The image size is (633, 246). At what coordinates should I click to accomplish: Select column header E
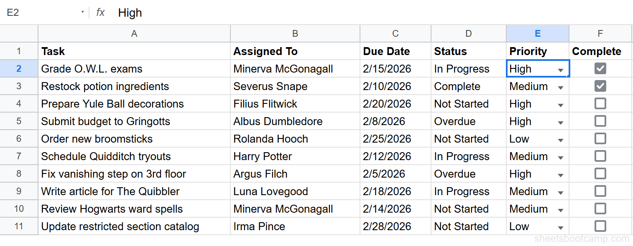538,33
